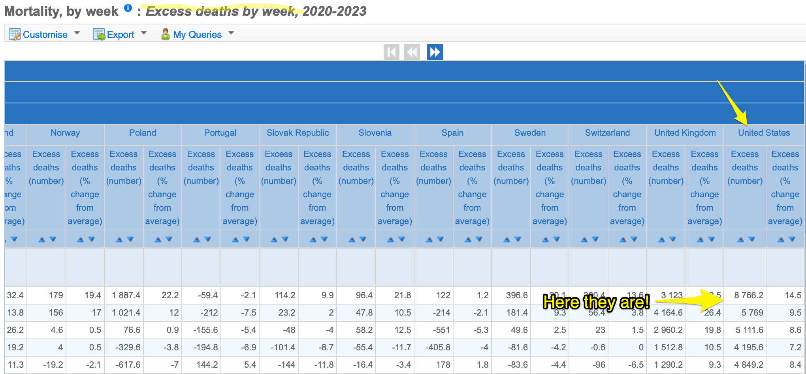Sort Slovak Republic deaths number ascending

point(274,239)
